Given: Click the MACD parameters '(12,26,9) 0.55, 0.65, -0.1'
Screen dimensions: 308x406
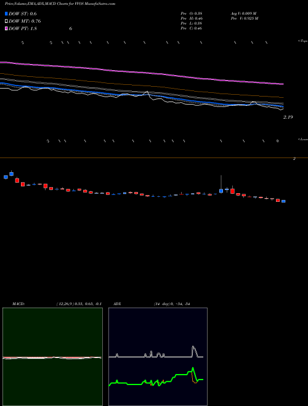Looking at the screenshot, I should tap(79, 304).
